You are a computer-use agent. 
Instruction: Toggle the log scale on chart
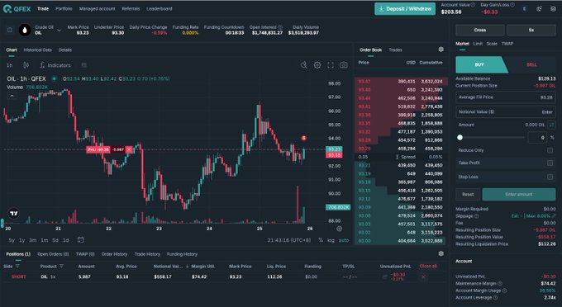point(331,240)
